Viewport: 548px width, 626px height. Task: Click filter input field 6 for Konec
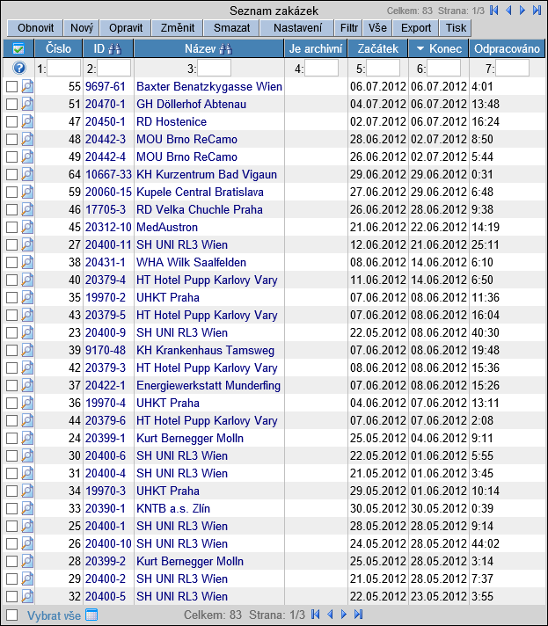pyautogui.click(x=443, y=69)
